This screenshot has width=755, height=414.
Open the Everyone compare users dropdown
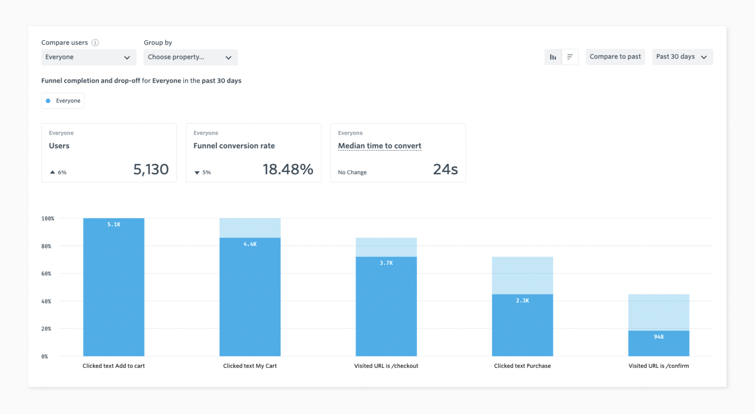pos(89,57)
